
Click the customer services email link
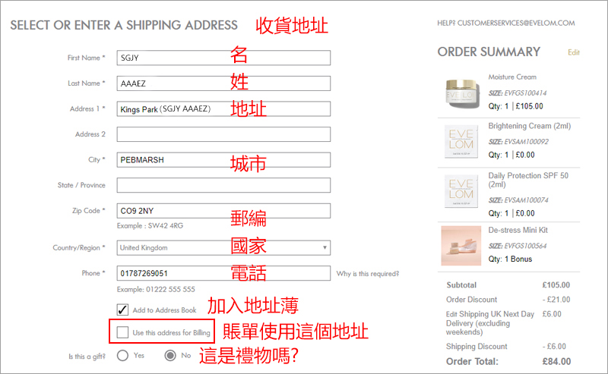[516, 24]
